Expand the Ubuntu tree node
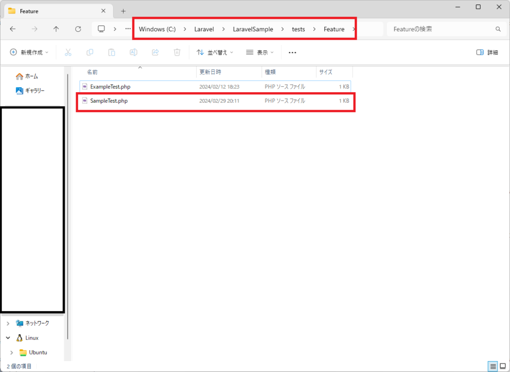The height and width of the screenshot is (372, 510). click(x=12, y=353)
